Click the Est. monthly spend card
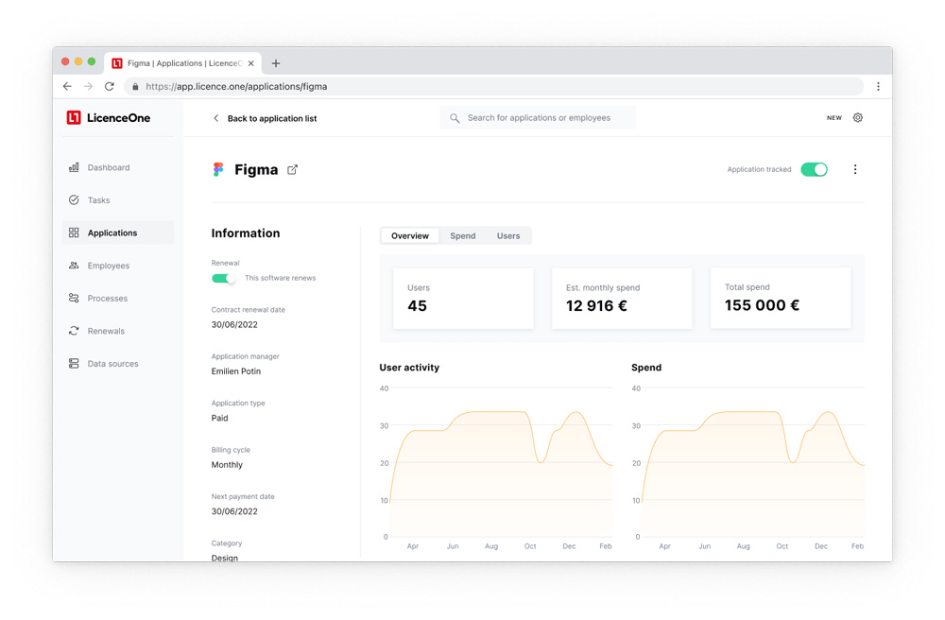 622,299
